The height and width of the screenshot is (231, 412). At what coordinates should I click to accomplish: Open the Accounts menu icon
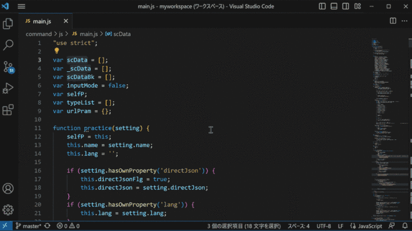click(x=8, y=189)
